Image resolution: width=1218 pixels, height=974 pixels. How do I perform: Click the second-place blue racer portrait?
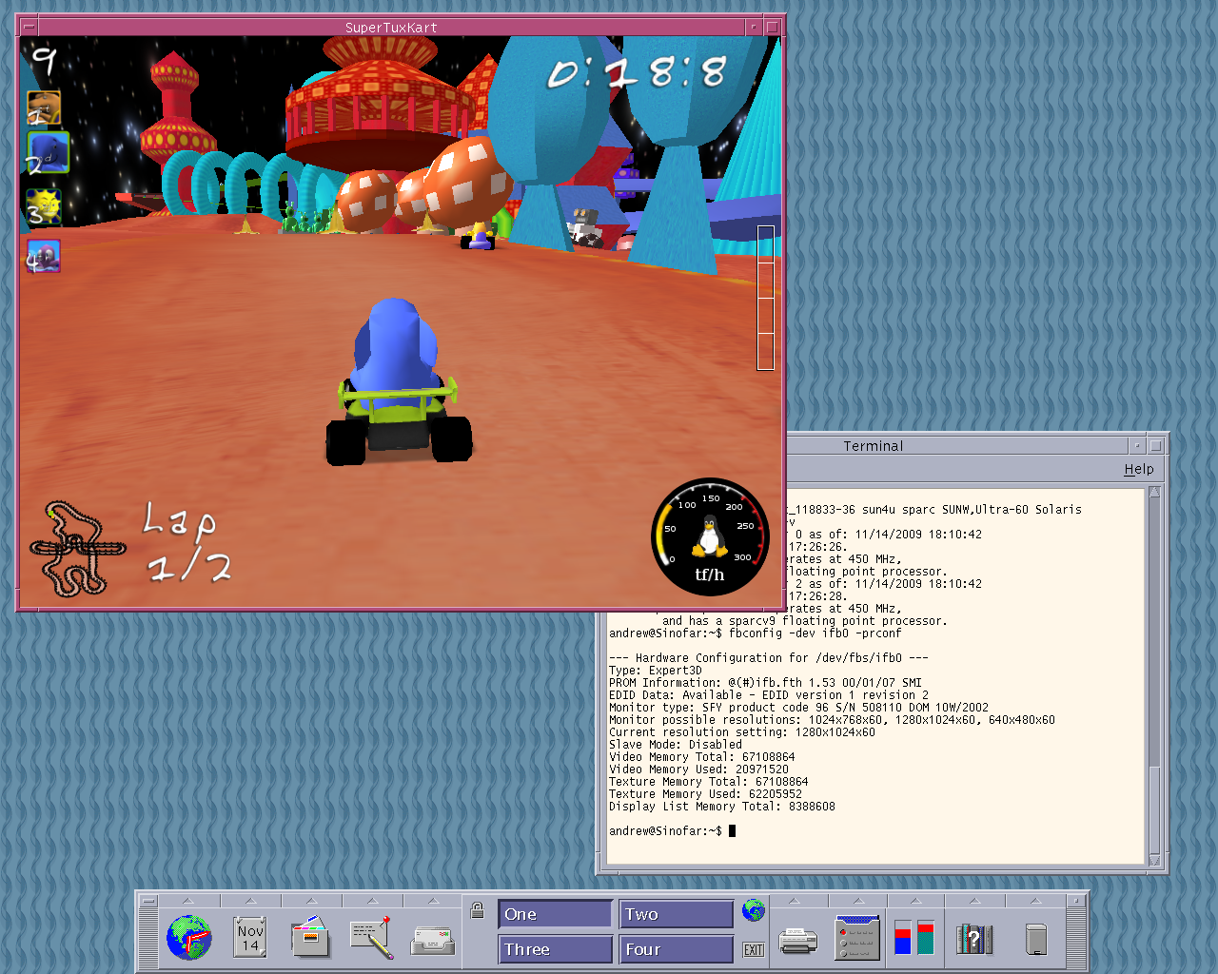pyautogui.click(x=48, y=152)
